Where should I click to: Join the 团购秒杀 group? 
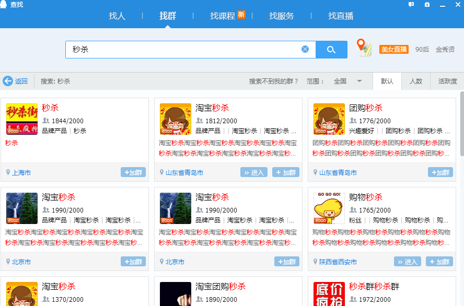[x=440, y=172]
